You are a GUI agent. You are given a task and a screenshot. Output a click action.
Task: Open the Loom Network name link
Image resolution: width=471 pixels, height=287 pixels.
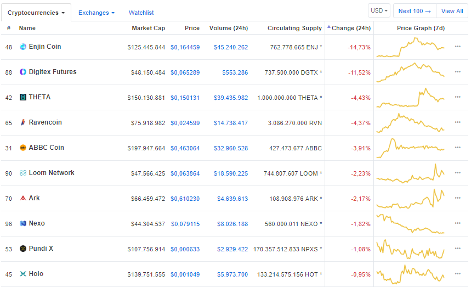pyautogui.click(x=52, y=173)
